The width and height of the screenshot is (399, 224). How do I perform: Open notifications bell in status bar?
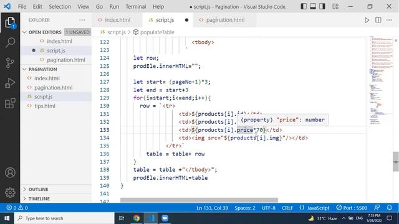(x=389, y=208)
